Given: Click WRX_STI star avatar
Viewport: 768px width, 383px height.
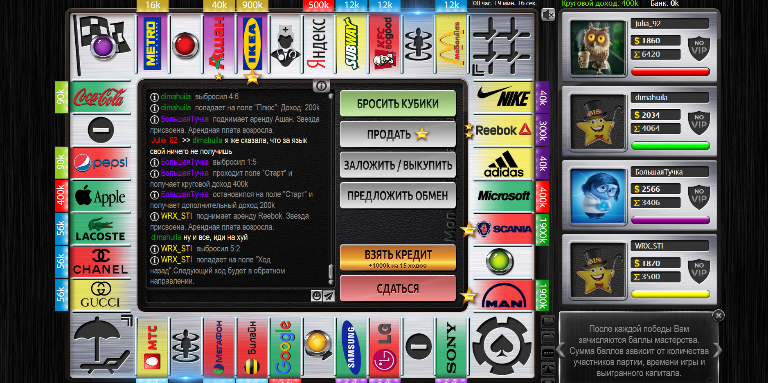Looking at the screenshot, I should point(598,270).
